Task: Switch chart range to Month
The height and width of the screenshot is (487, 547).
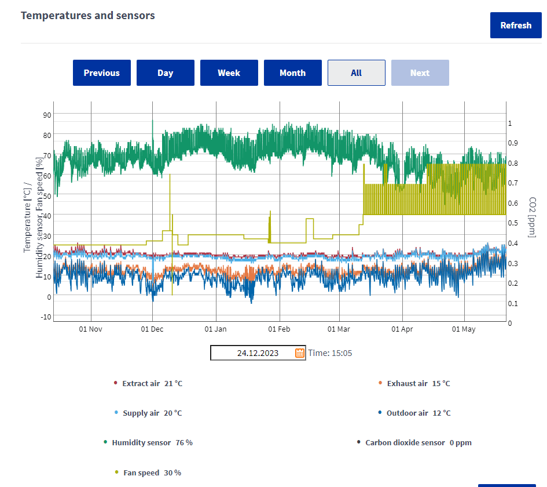Action: point(292,73)
